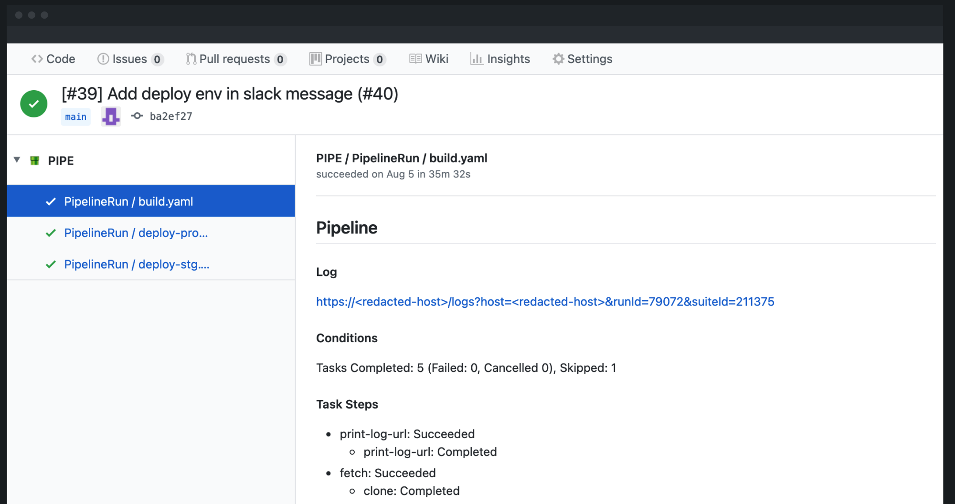Open the Issues tab

(x=130, y=59)
